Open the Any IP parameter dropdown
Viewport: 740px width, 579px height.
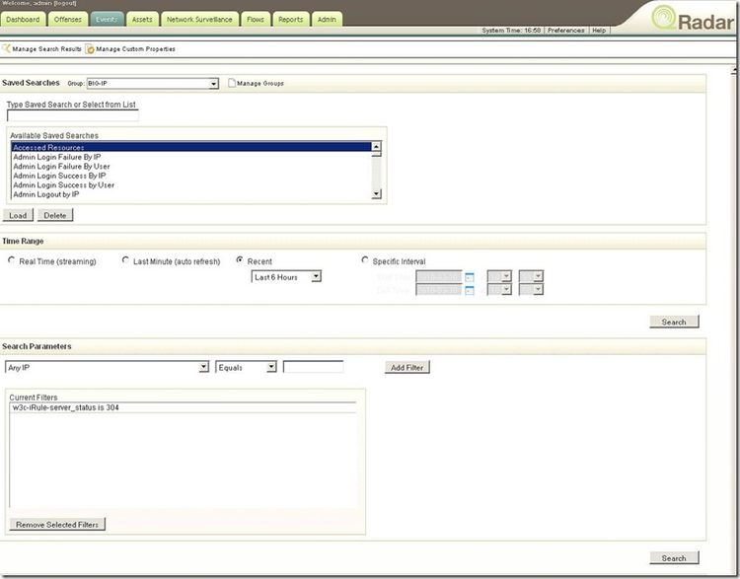[x=107, y=367]
